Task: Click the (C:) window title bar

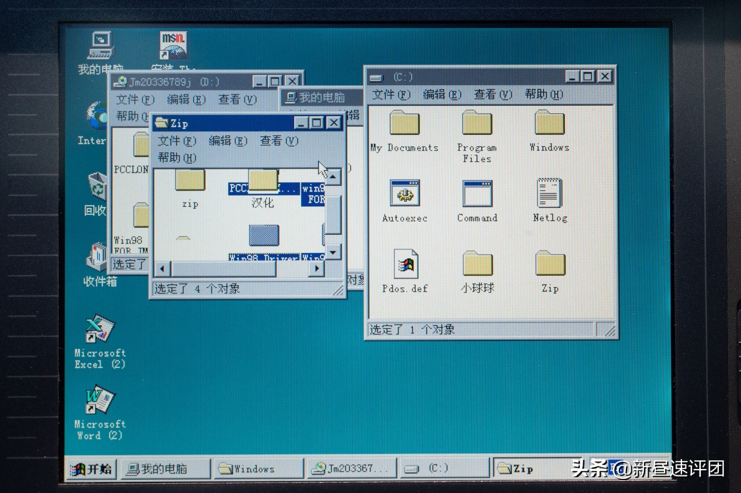Action: (x=490, y=77)
